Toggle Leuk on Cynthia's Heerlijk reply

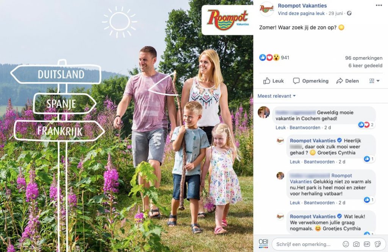click(295, 162)
